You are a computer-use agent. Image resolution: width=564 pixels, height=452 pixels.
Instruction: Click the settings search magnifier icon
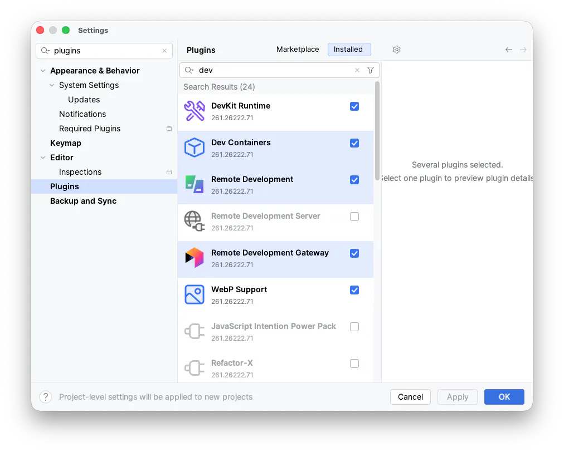[45, 51]
